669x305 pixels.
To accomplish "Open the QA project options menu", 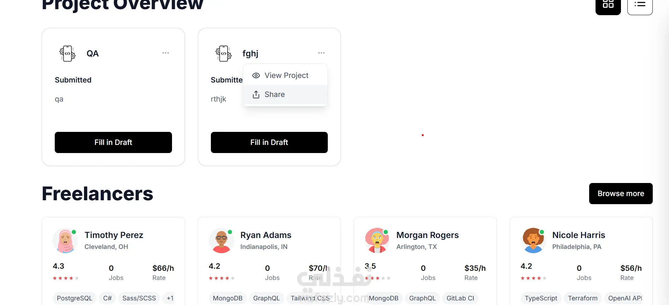I will 166,53.
